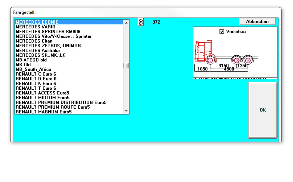
Task: Click the chassis list scroll-up arrow
Action: pos(126,23)
